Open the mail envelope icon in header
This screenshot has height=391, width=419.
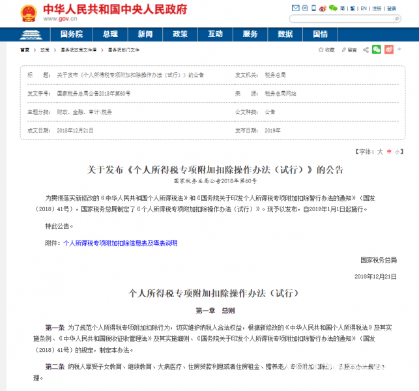pos(296,8)
